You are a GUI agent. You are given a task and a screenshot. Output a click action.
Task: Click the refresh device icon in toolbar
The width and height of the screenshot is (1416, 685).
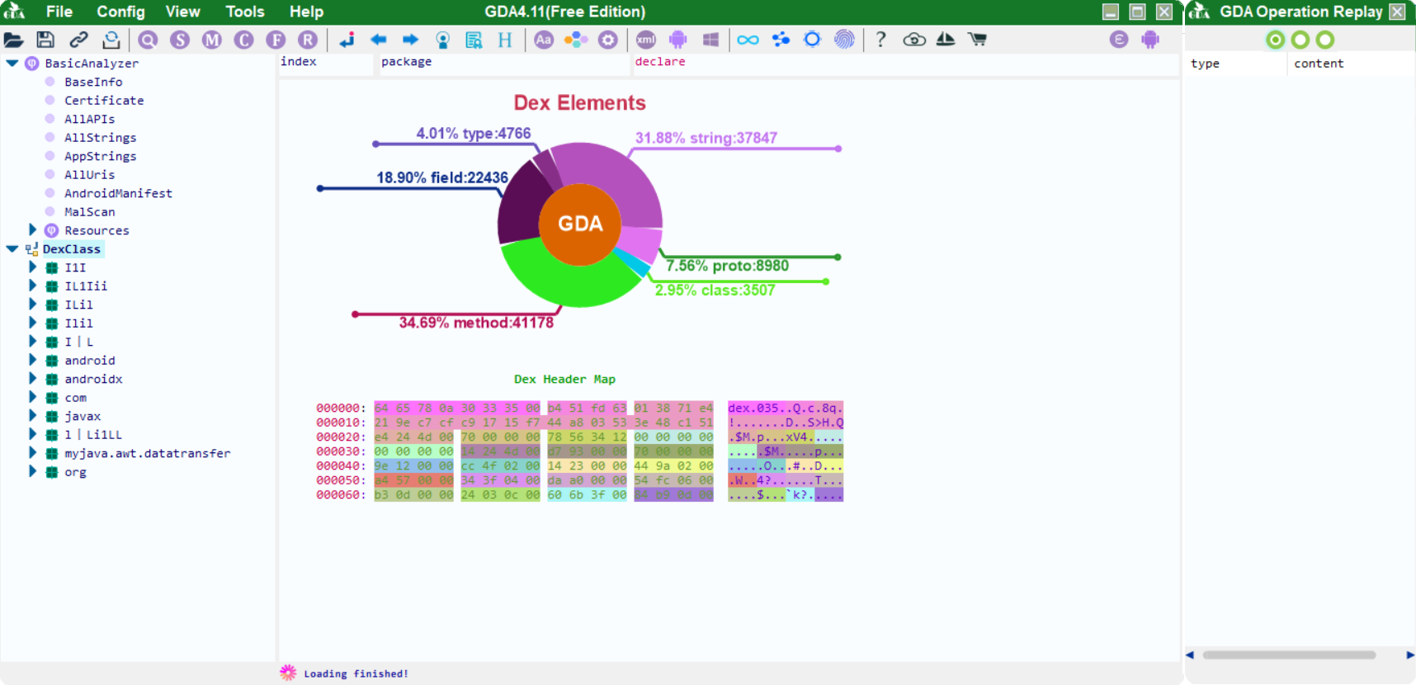(x=111, y=40)
